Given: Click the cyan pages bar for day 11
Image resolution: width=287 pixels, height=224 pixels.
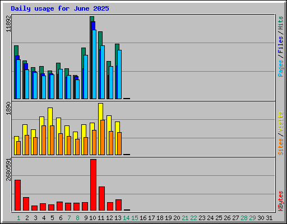Looking at the screenshot, I should pos(103,72).
